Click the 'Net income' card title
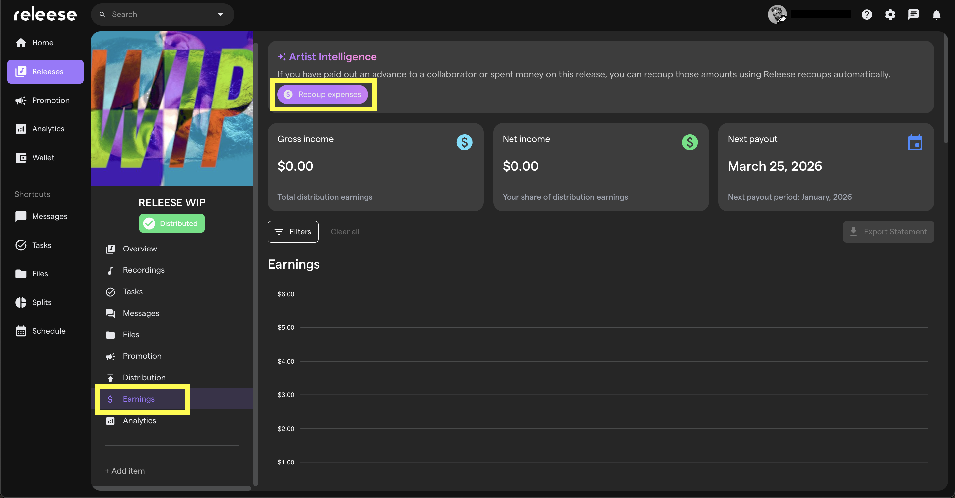 coord(526,139)
